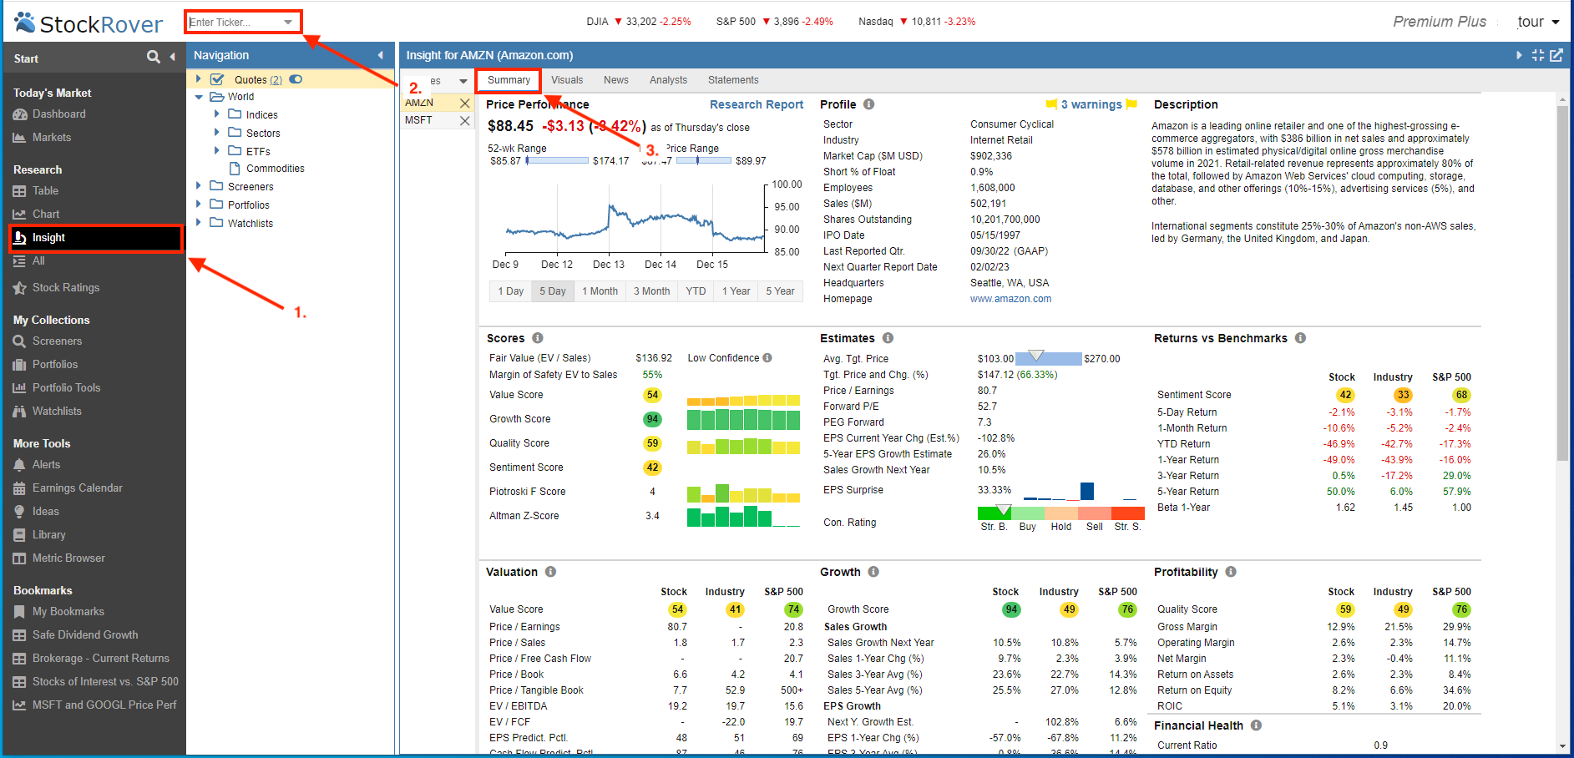Viewport: 1574px width, 758px height.
Task: Click the info icon next to Low Confidence
Action: (x=767, y=358)
